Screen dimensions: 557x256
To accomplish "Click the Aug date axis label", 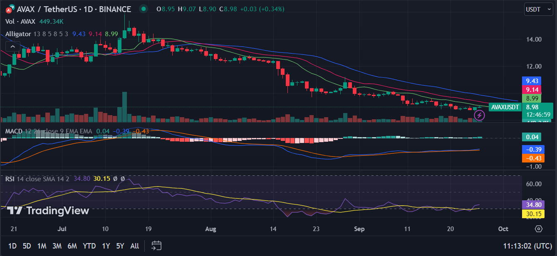I will 211,229.
